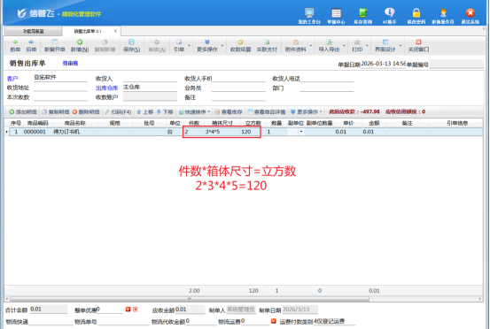This screenshot has height=329, width=490.
Task: Click the horizontal scrollbar below the table
Action: click(x=189, y=299)
